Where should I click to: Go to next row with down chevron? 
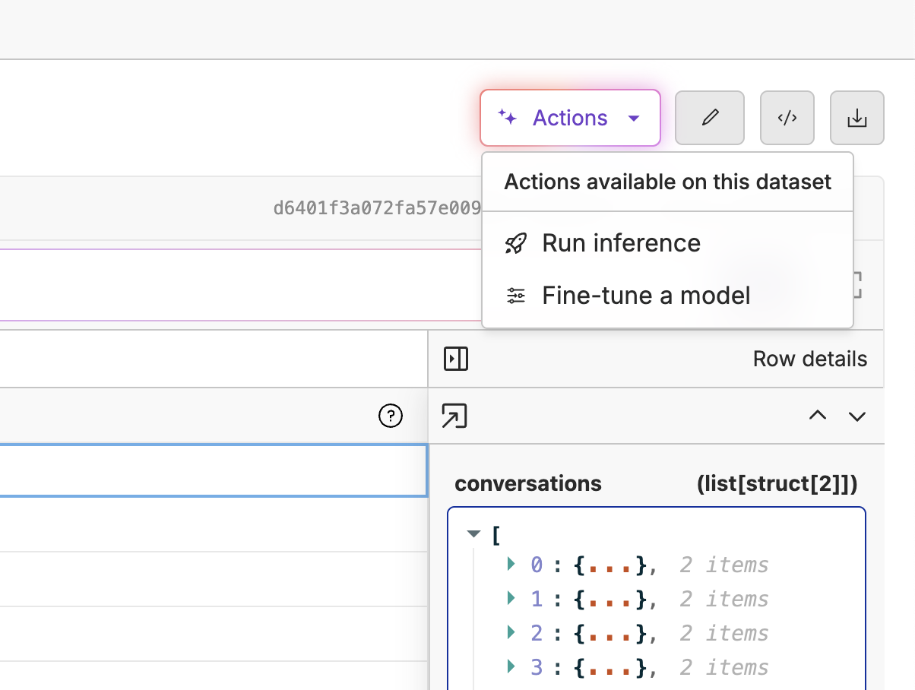click(x=857, y=416)
